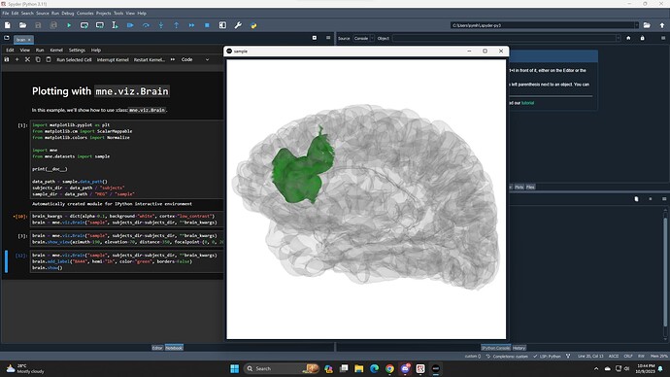Image resolution: width=670 pixels, height=377 pixels.
Task: Run current cell and advance
Action: 100,25
